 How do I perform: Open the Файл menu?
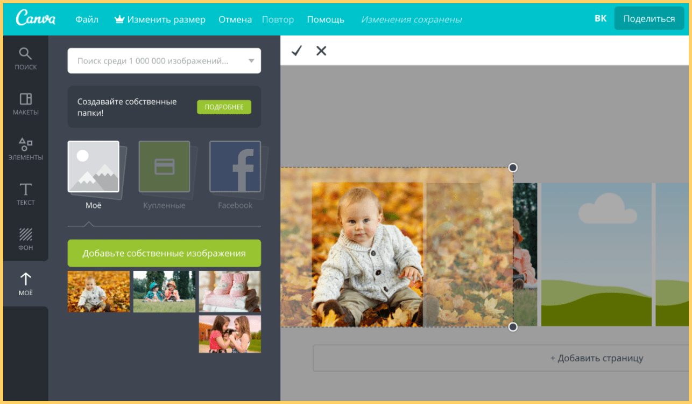(87, 19)
